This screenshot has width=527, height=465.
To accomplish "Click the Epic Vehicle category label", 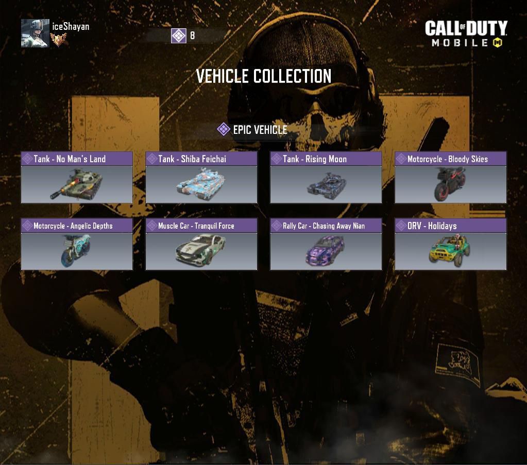I will 260,130.
